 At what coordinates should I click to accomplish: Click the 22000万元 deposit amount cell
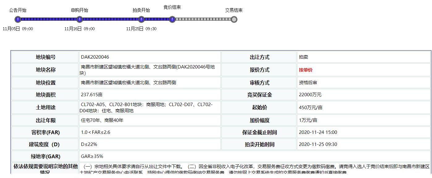pyautogui.click(x=310, y=95)
